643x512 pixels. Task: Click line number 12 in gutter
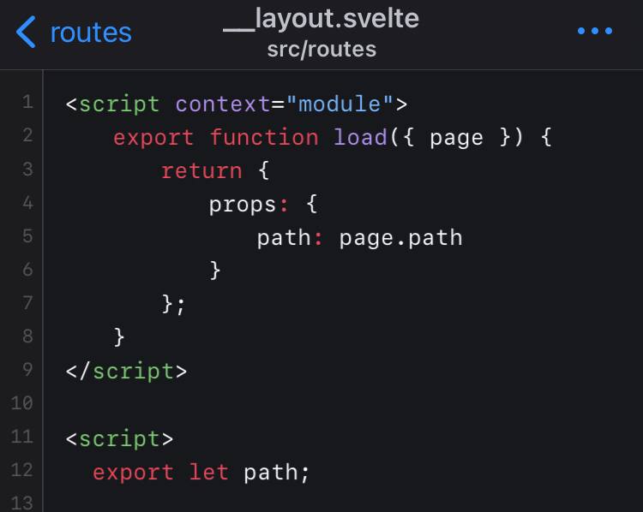coord(21,470)
